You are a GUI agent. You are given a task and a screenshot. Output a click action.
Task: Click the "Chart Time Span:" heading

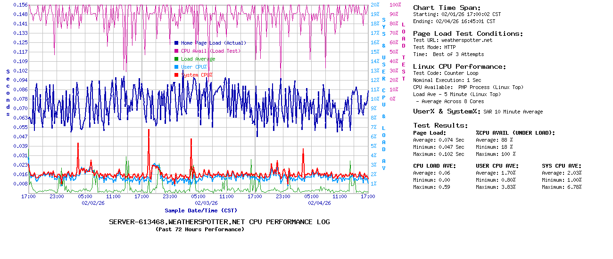click(447, 8)
